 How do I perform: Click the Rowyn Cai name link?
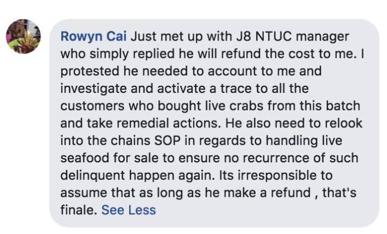94,37
